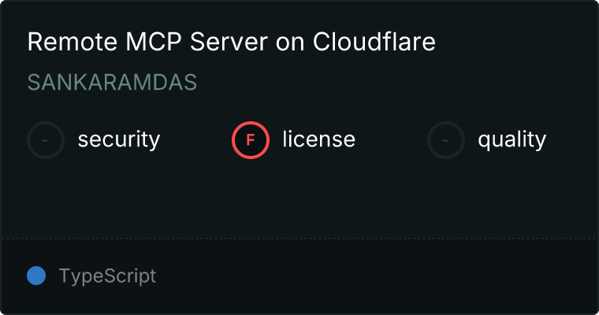Viewport: 599px width, 315px height.
Task: Click the dashed divider above TypeScript
Action: [x=299, y=238]
